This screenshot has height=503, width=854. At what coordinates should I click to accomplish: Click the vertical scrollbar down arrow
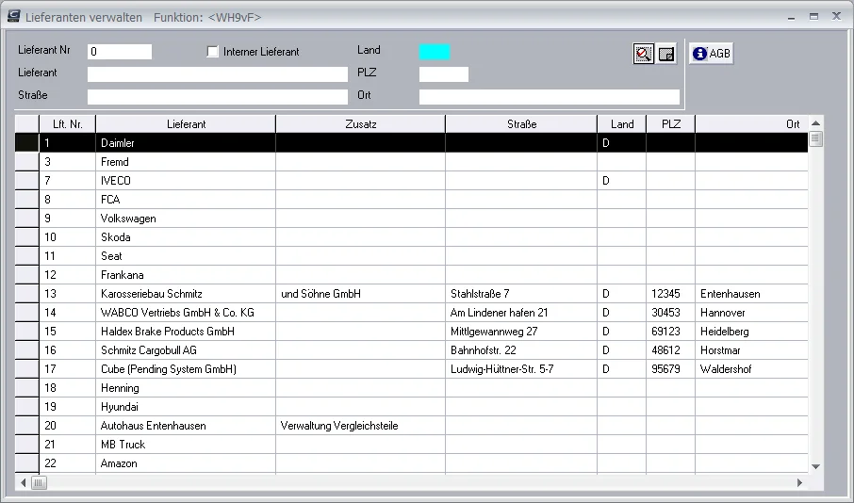[x=815, y=466]
